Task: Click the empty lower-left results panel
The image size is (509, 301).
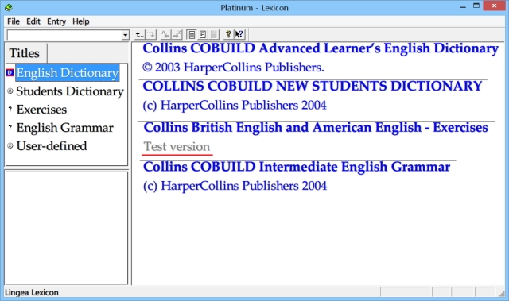Action: [x=67, y=228]
